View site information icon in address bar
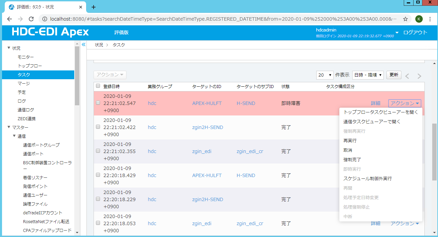The width and height of the screenshot is (438, 237). 44,19
